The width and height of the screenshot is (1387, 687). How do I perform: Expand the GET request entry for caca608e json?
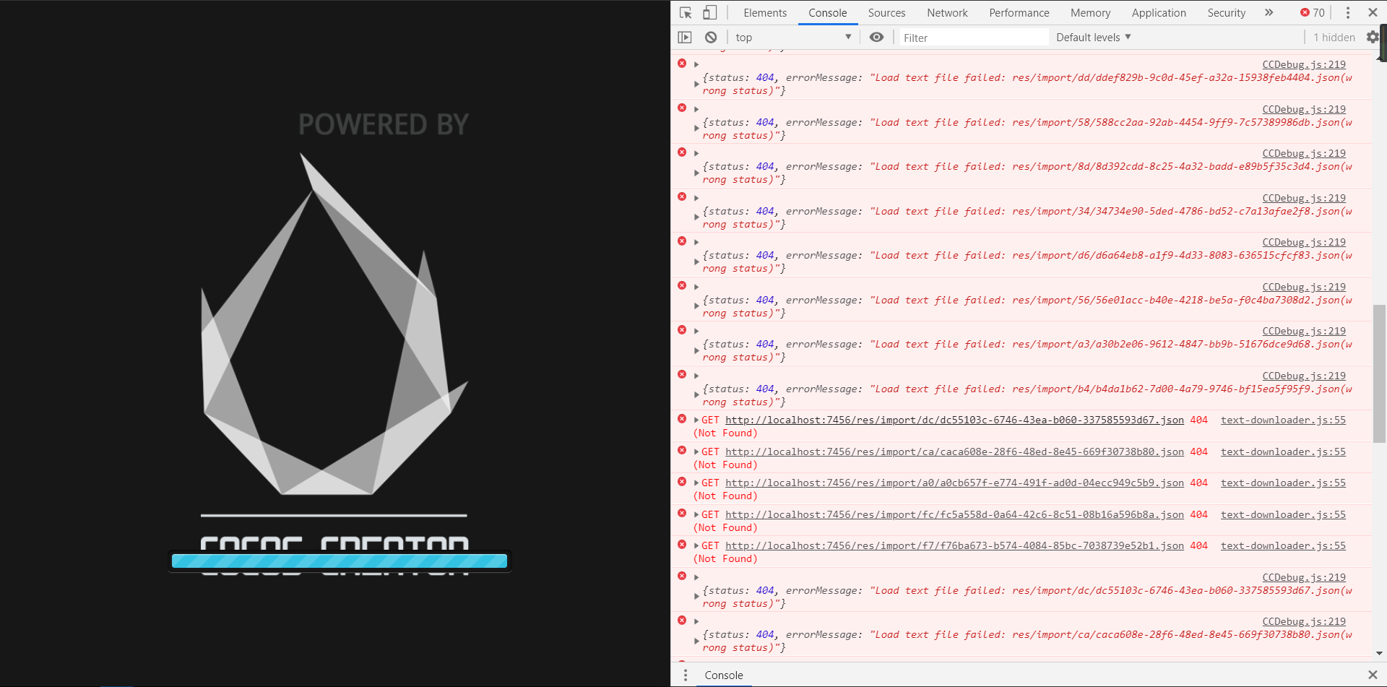click(x=696, y=451)
